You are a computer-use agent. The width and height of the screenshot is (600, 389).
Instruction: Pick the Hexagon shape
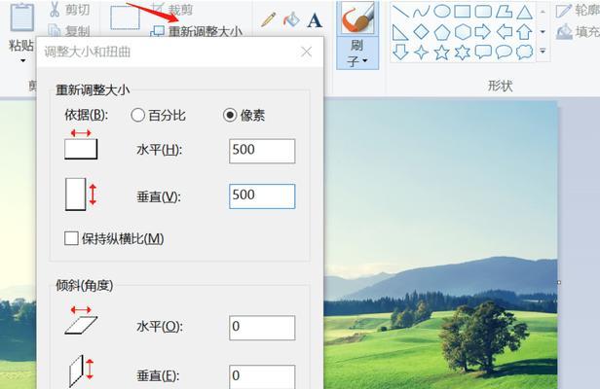(463, 32)
